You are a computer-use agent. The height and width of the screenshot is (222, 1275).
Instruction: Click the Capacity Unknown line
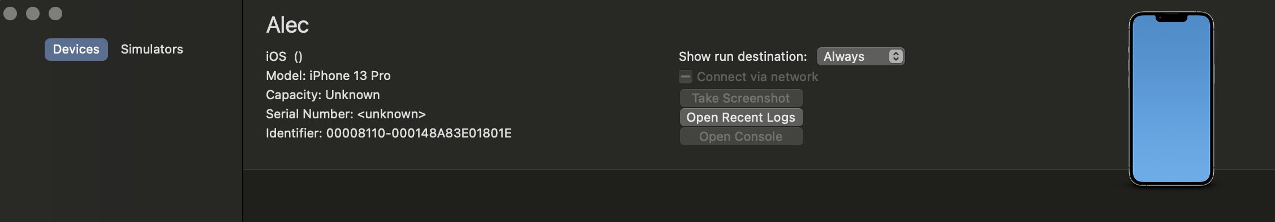[x=323, y=95]
